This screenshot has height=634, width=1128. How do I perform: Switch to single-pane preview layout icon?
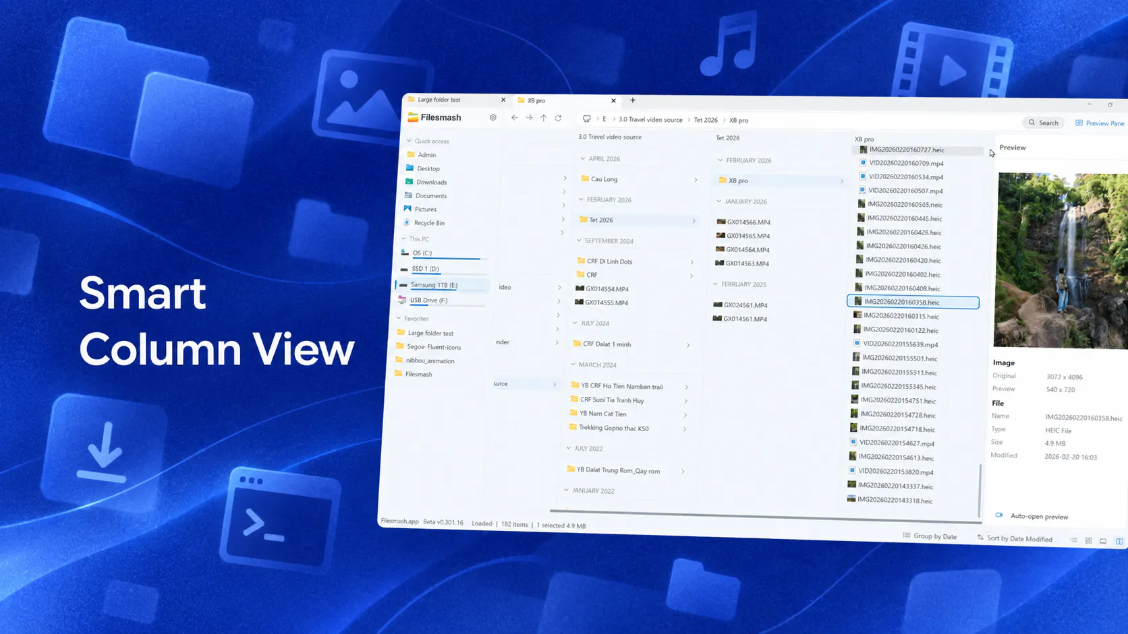coord(1103,541)
